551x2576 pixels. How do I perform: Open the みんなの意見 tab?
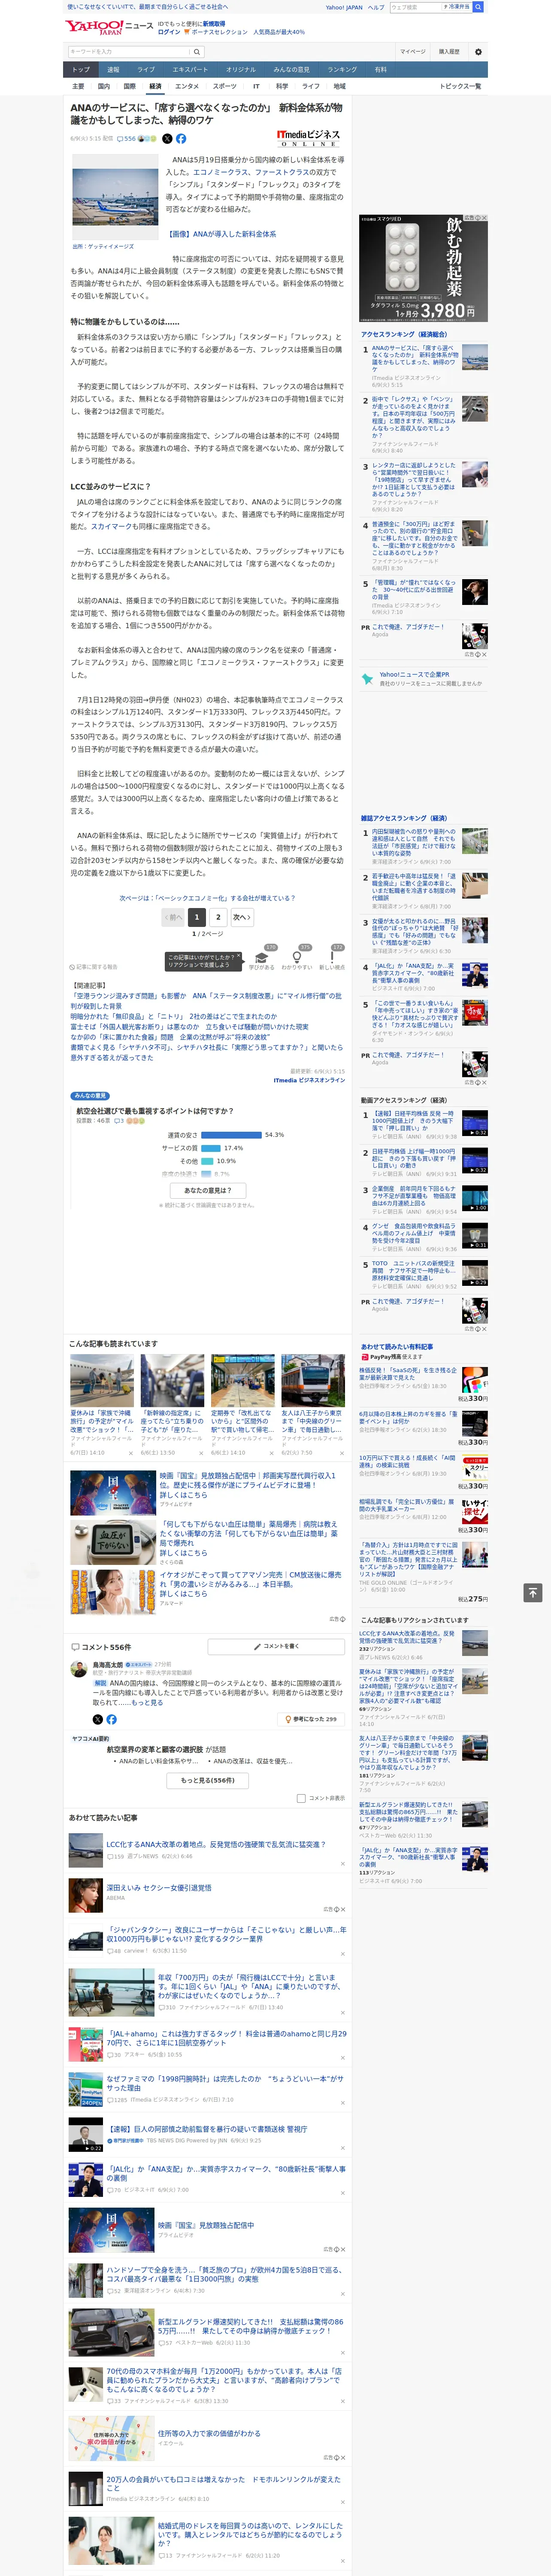(x=291, y=70)
